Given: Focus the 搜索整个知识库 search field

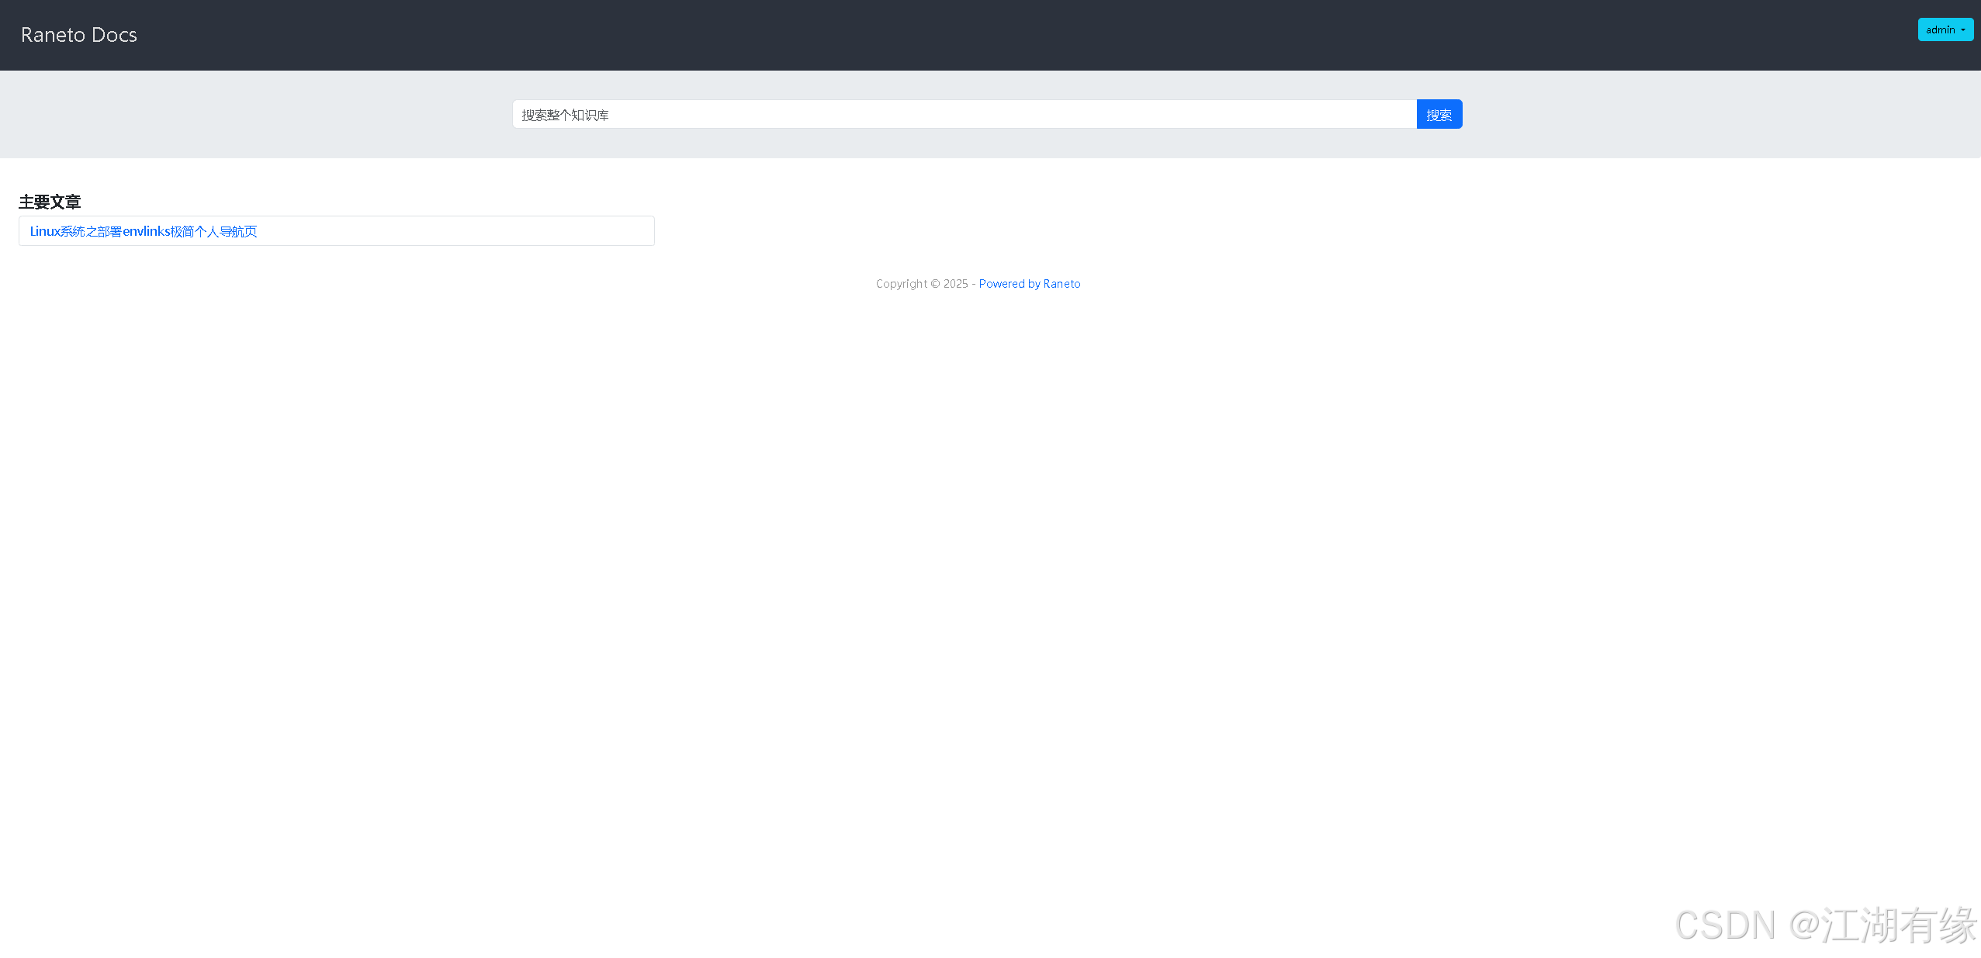Looking at the screenshot, I should point(962,115).
